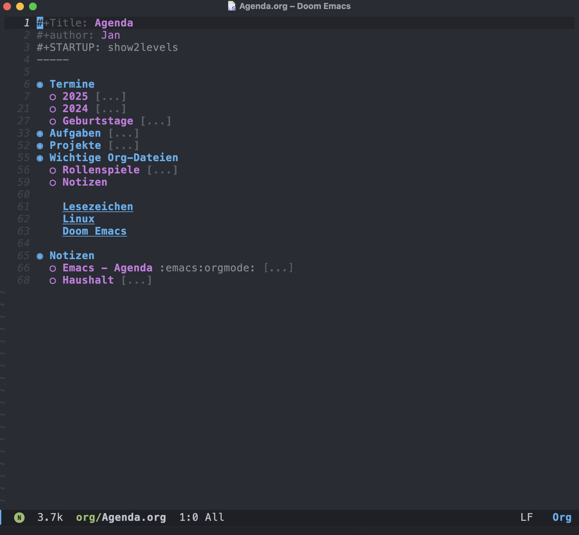Expand the folded 2025 subtree ellipsis
579x535 pixels.
pos(111,97)
